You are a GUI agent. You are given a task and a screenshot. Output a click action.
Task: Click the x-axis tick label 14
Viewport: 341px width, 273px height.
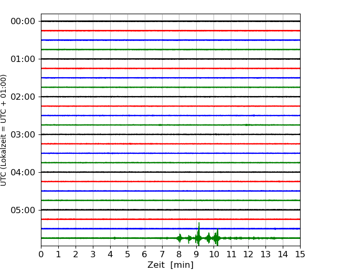pyautogui.click(x=283, y=254)
